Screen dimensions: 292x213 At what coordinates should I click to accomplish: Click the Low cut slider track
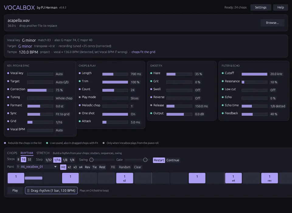pos(255,90)
